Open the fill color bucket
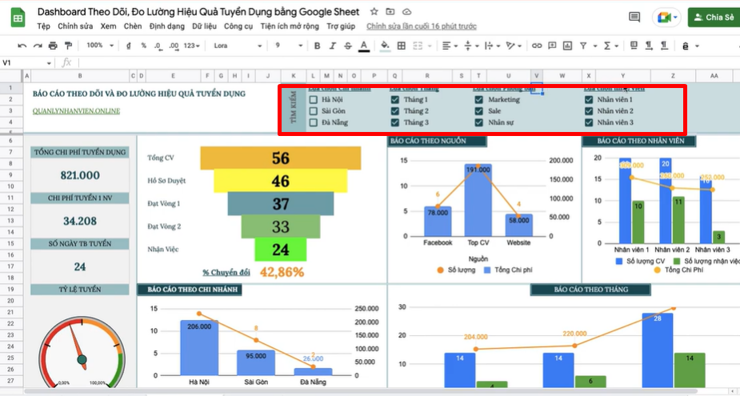This screenshot has height=396, width=740. [x=385, y=46]
